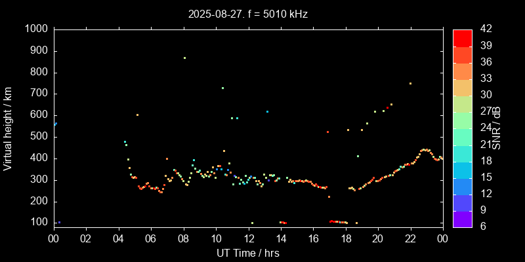This screenshot has width=525, height=262.
Task: Click the red data point near 520 km
Action: click(327, 132)
